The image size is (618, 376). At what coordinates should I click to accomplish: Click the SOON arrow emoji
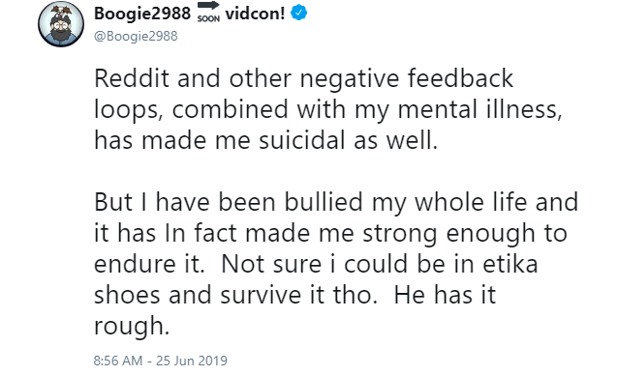click(208, 12)
